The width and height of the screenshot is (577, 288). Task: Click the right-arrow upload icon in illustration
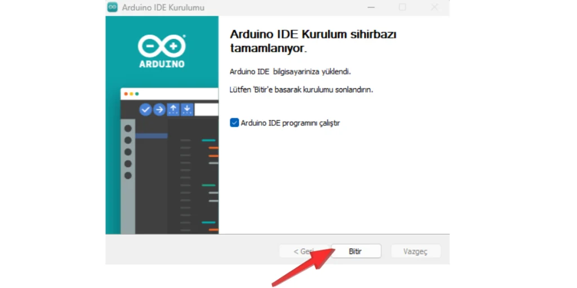(159, 110)
